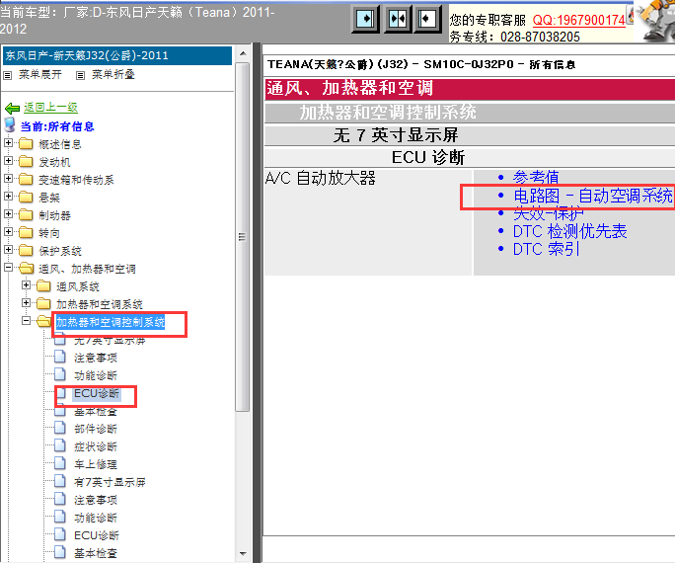
Task: Click the expand-right-panel arrow icon
Action: pos(365,19)
